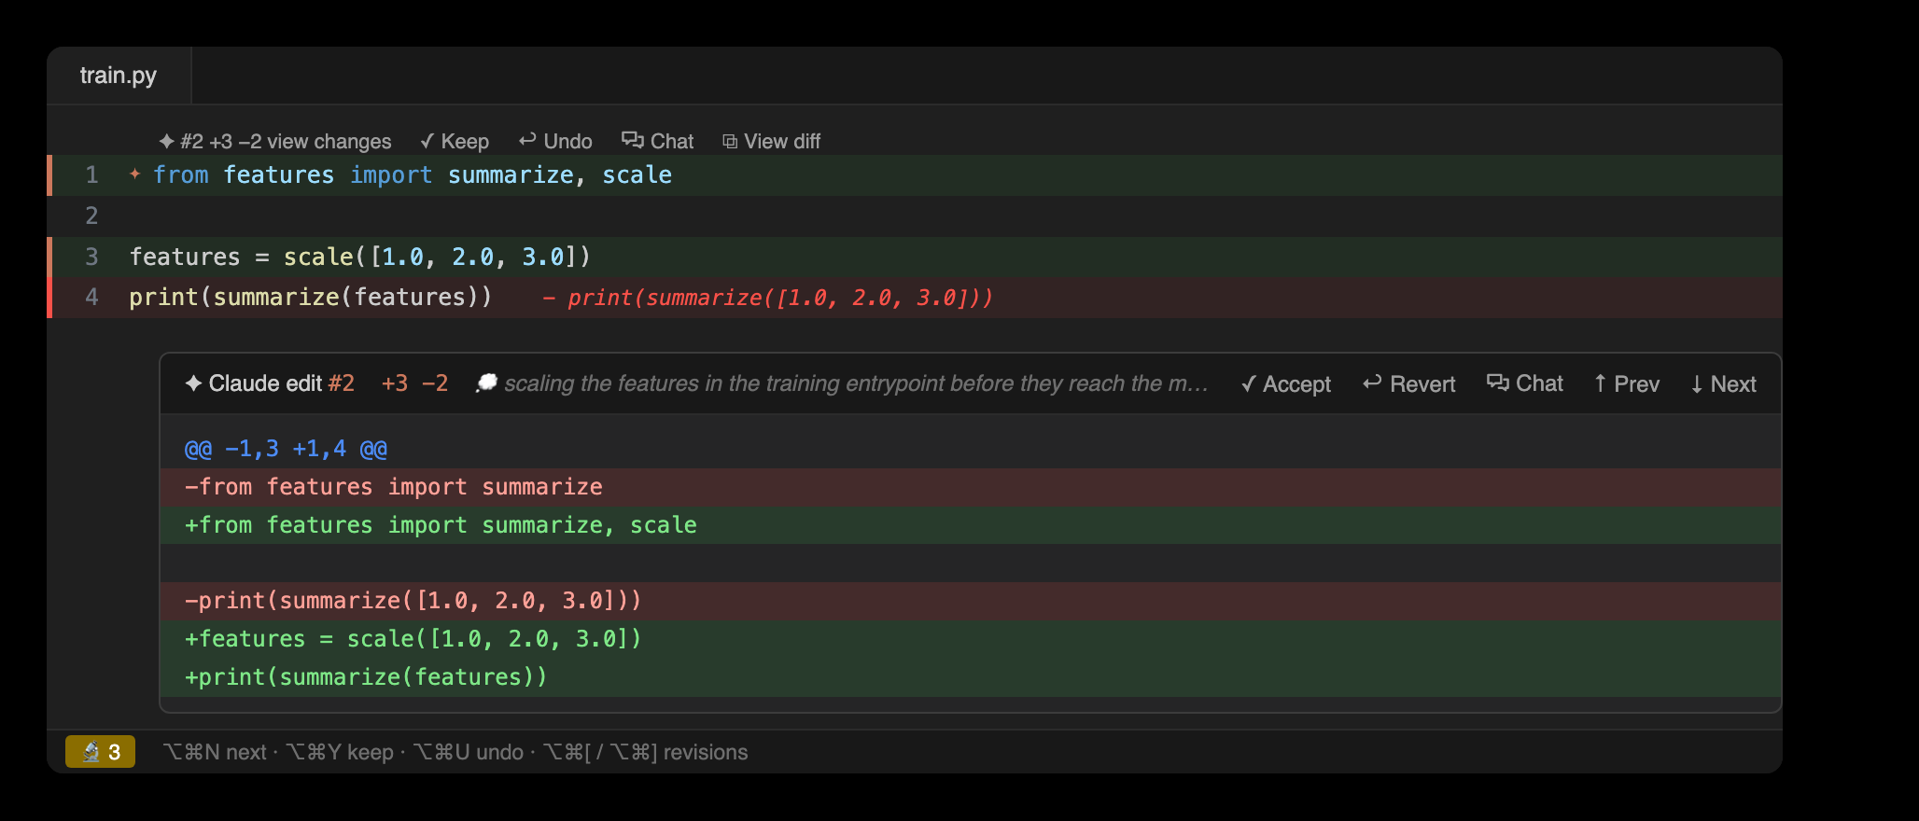This screenshot has width=1919, height=821.
Task: Go to Next edit
Action: coord(1724,384)
